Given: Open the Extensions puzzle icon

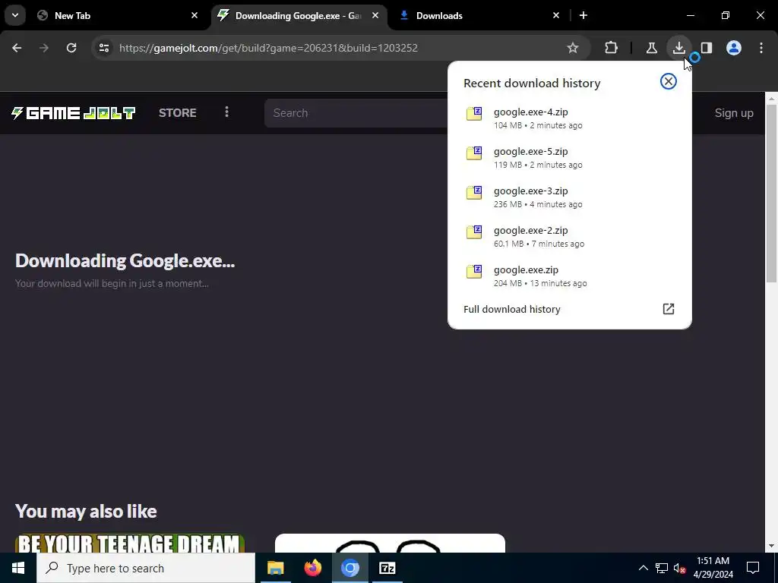Looking at the screenshot, I should coord(612,48).
